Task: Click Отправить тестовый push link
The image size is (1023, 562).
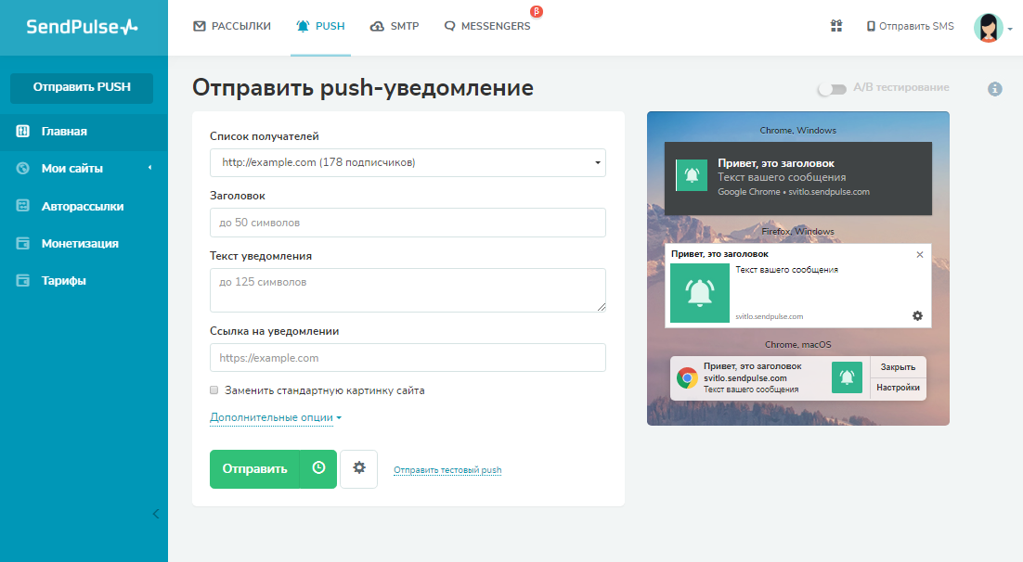Action: 447,469
